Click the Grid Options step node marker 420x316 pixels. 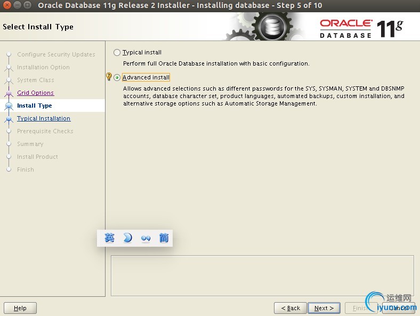tap(9, 93)
